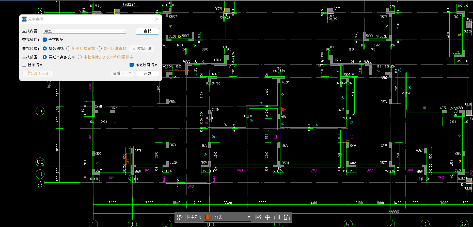
Task: Click the axis bubble numbered 3
Action: (132, 224)
